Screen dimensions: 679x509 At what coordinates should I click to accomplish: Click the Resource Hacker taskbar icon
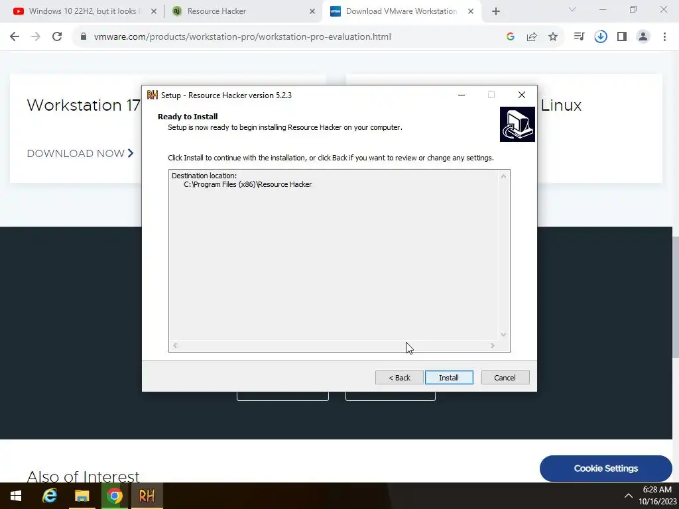pos(147,496)
